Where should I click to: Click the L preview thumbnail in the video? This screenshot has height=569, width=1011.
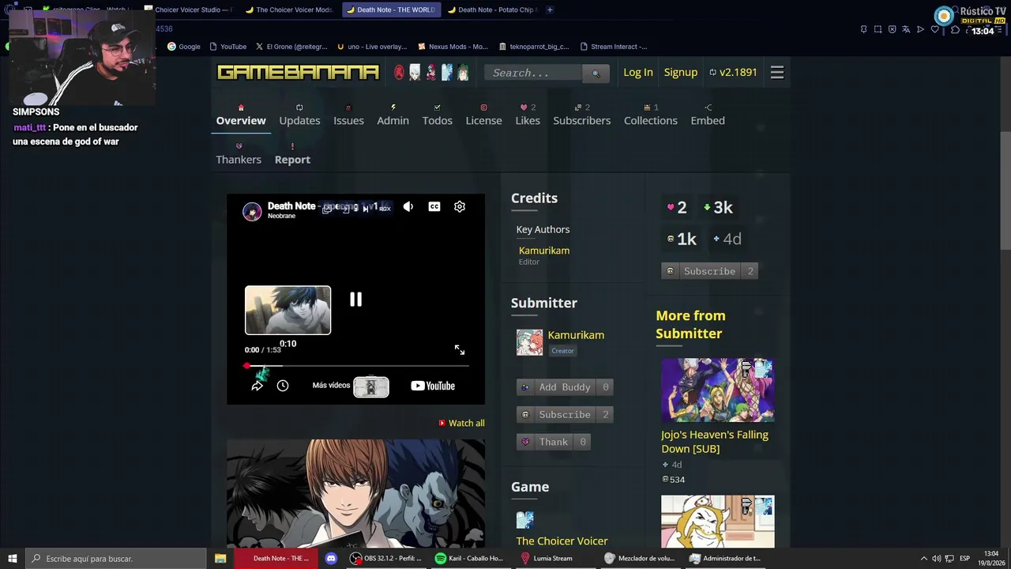pyautogui.click(x=288, y=310)
